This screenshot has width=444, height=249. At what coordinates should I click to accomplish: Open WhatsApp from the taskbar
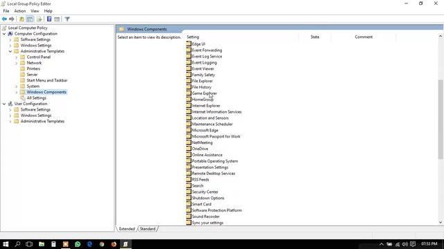(x=78, y=244)
